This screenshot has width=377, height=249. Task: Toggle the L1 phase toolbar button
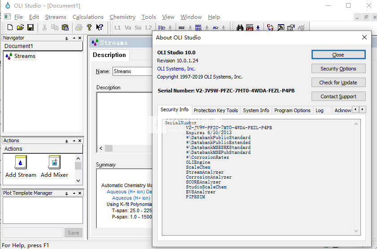coord(117,28)
